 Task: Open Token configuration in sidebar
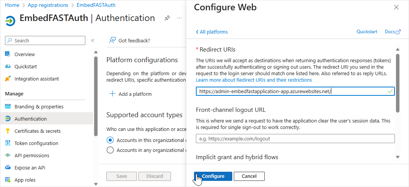[36, 143]
